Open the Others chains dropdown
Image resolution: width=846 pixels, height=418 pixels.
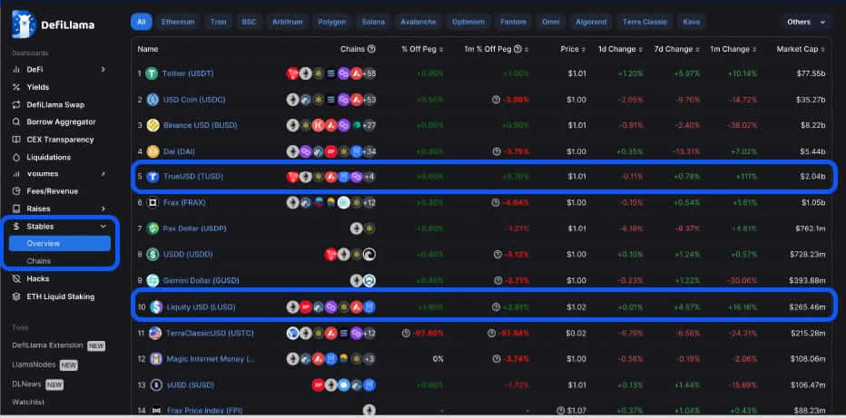tap(807, 22)
